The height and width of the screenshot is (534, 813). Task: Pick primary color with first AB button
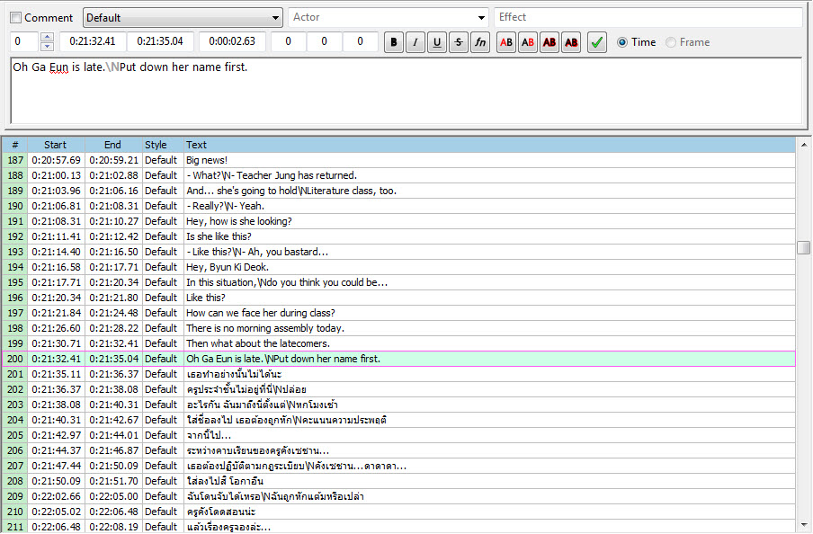point(506,42)
